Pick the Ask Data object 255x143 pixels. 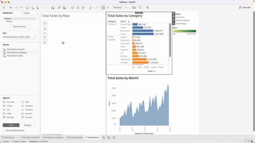point(27,117)
